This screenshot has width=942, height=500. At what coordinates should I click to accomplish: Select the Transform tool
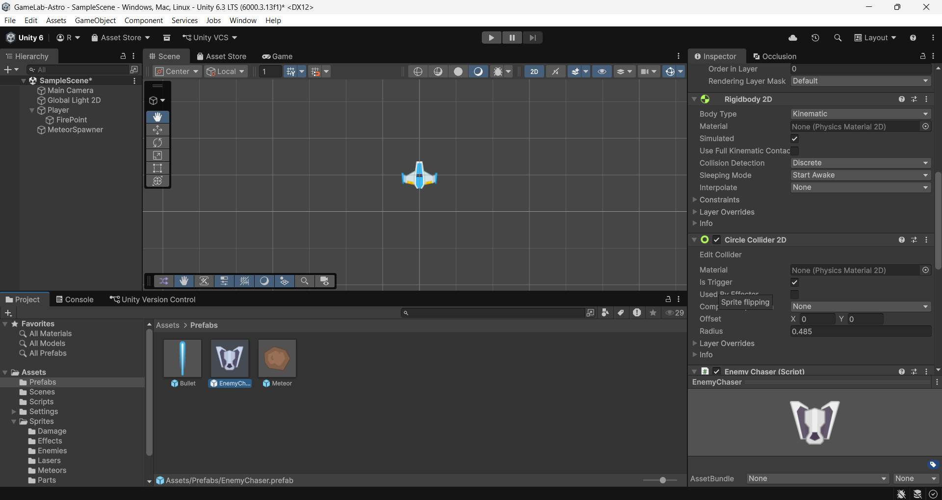pyautogui.click(x=157, y=181)
